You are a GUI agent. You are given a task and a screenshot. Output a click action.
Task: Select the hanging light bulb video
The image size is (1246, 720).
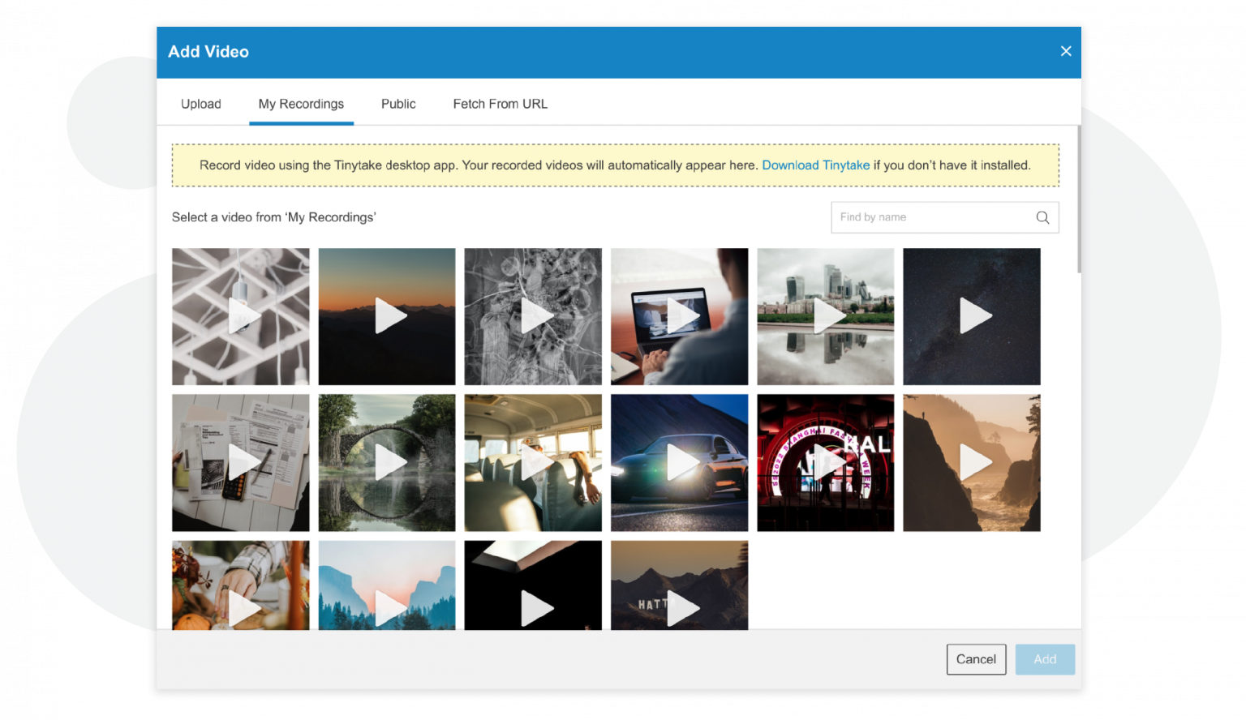241,316
